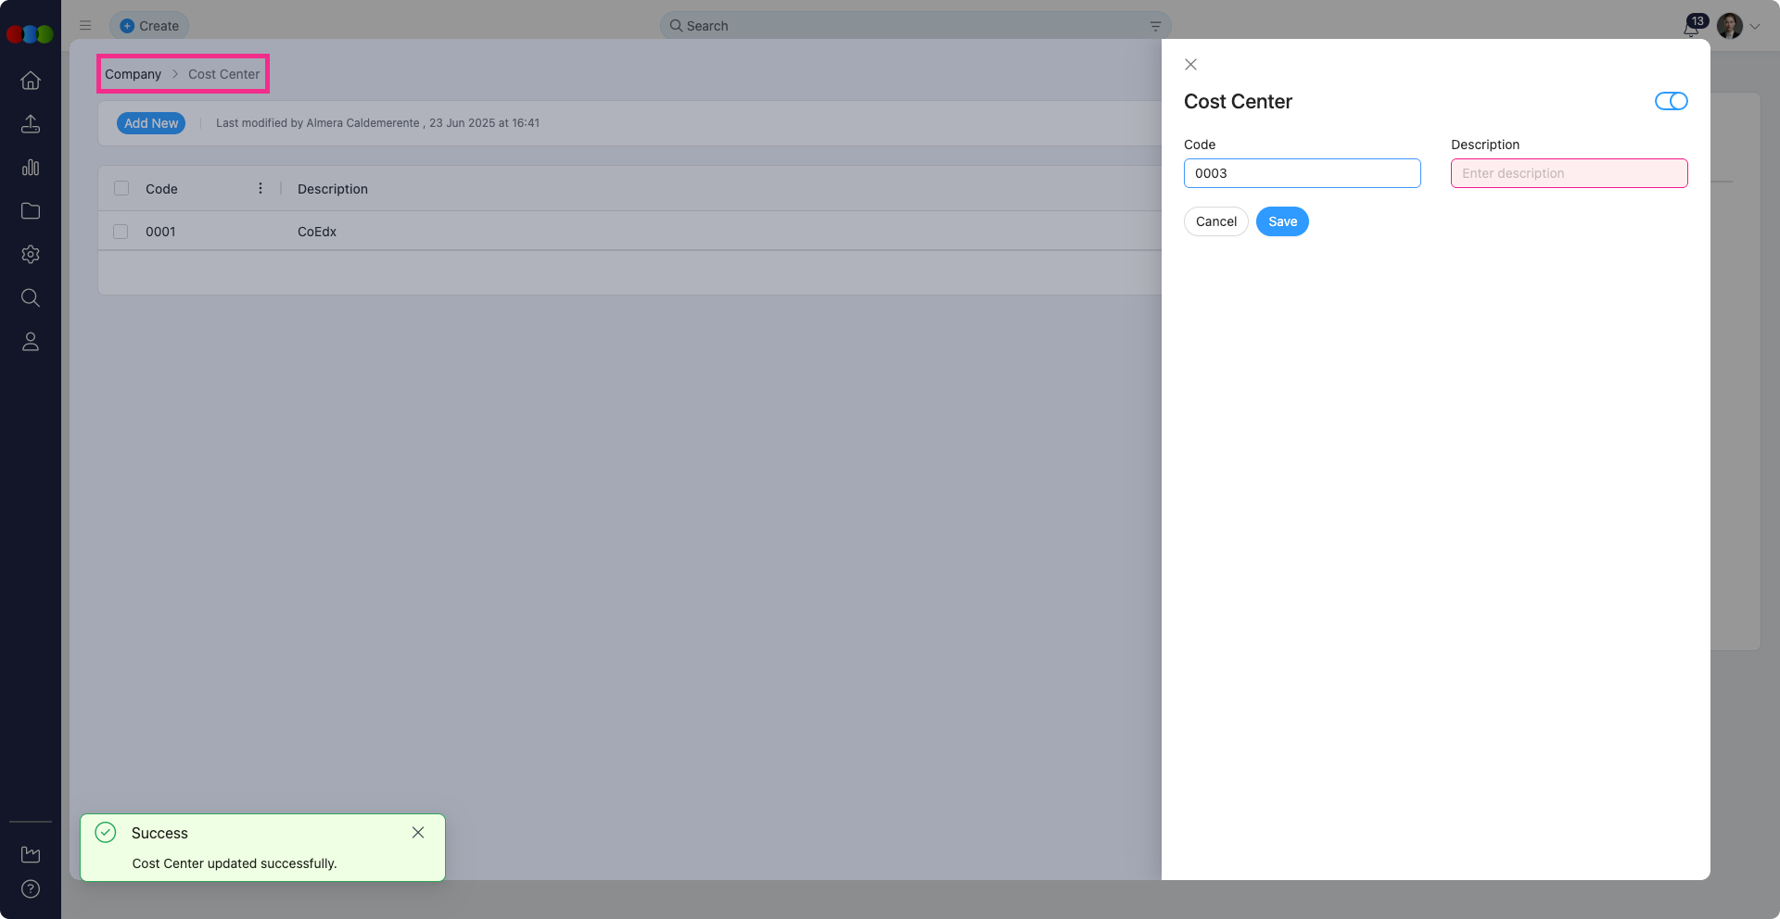Navigate to Company in the breadcrumb
1780x919 pixels.
(x=133, y=74)
